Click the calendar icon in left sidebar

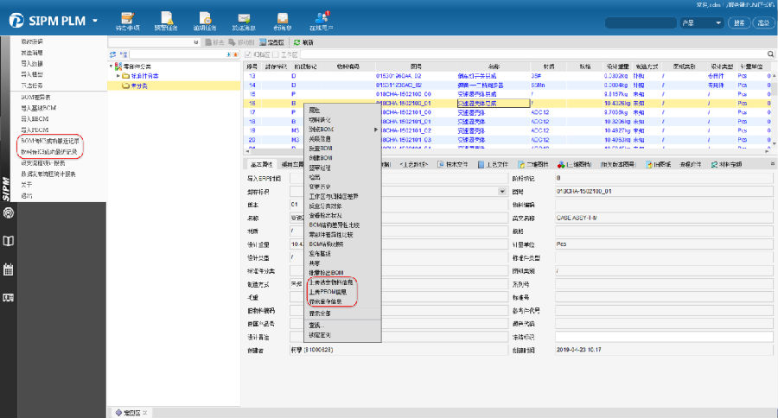coord(9,269)
